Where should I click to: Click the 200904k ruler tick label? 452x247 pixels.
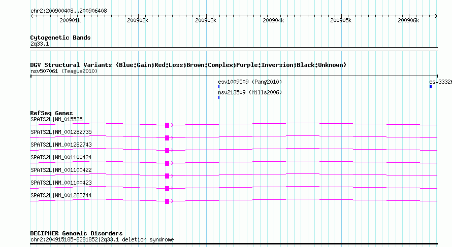tap(273, 20)
